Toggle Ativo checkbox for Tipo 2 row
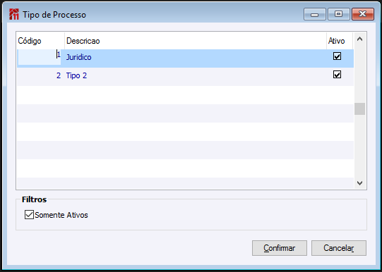The height and width of the screenshot is (272, 382). click(337, 75)
